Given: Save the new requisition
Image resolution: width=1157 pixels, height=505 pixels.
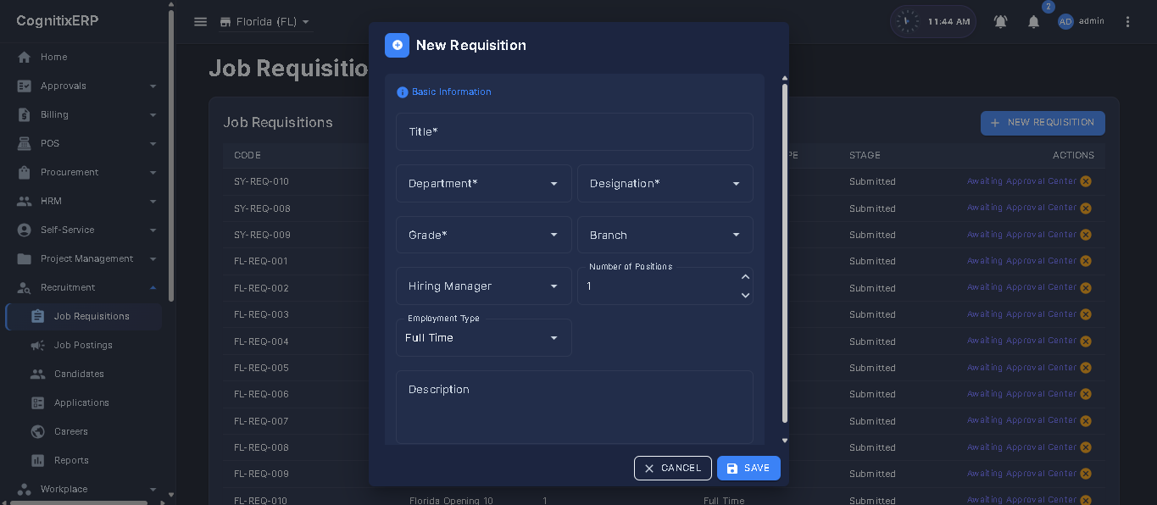Looking at the screenshot, I should (x=748, y=468).
